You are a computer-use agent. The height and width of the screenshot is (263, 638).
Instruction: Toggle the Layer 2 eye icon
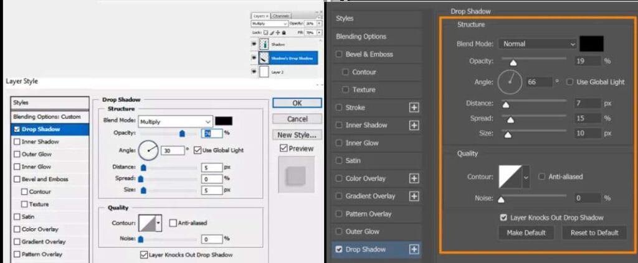coord(254,72)
